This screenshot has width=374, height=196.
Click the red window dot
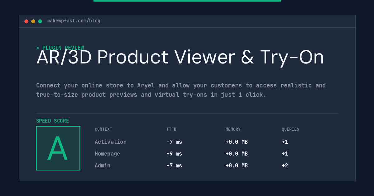click(26, 21)
